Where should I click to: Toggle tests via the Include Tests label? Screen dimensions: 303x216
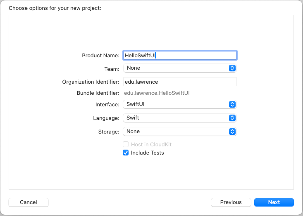point(147,153)
